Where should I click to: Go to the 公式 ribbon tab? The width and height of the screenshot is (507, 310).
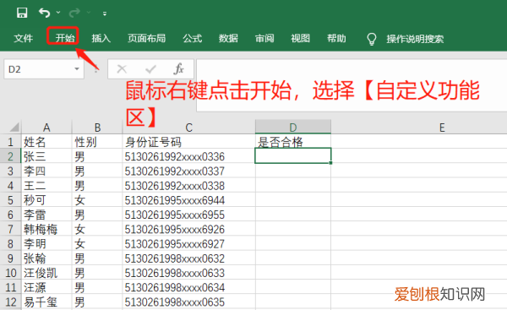[193, 38]
